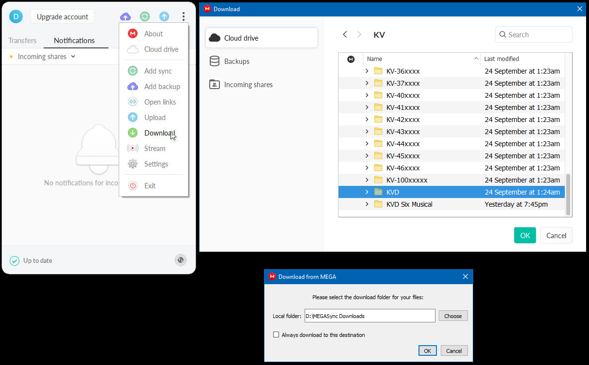Click the red Exit power icon
Screen dimensions: 589x365
click(133, 186)
